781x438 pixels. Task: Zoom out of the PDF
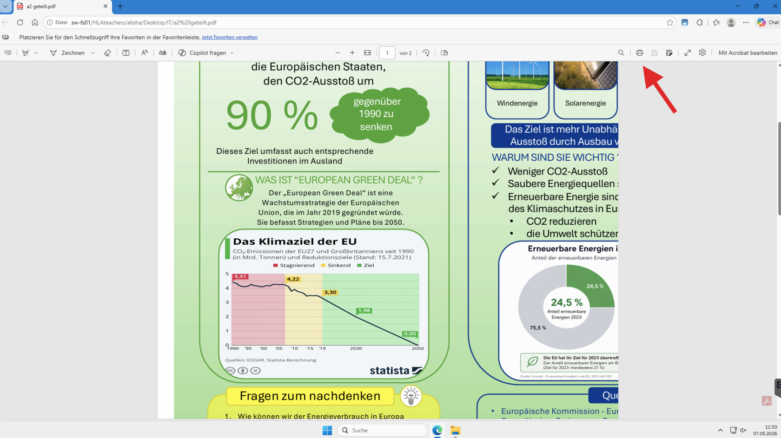[x=338, y=53]
